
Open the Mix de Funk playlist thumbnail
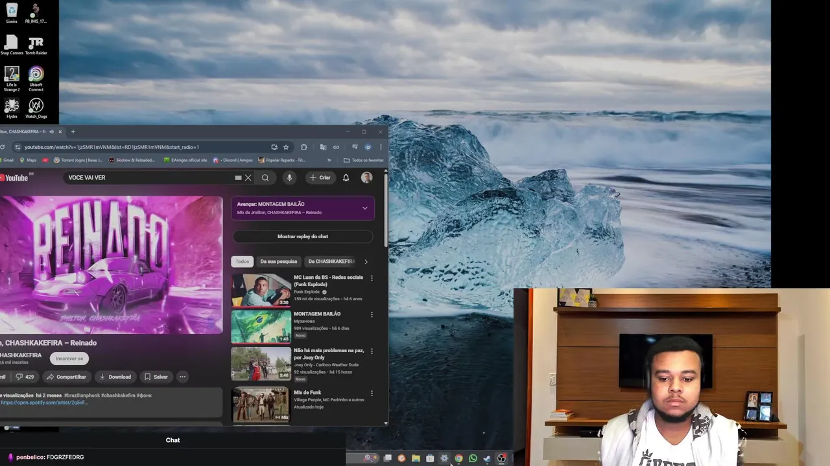261,405
